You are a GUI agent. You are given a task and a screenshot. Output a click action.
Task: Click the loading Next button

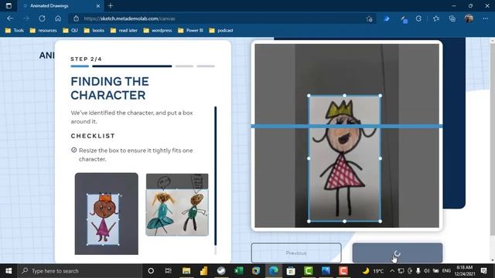click(x=398, y=253)
